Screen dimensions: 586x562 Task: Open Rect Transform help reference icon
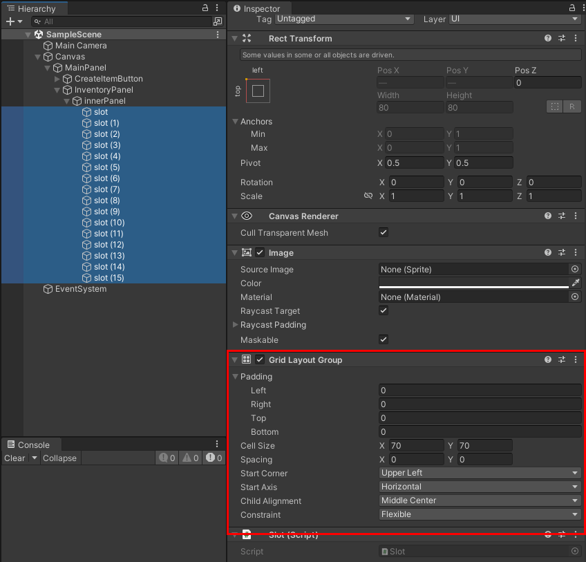point(548,38)
